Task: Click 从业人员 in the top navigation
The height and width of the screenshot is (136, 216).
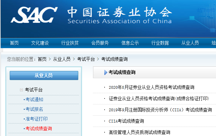Action: pyautogui.click(x=190, y=43)
